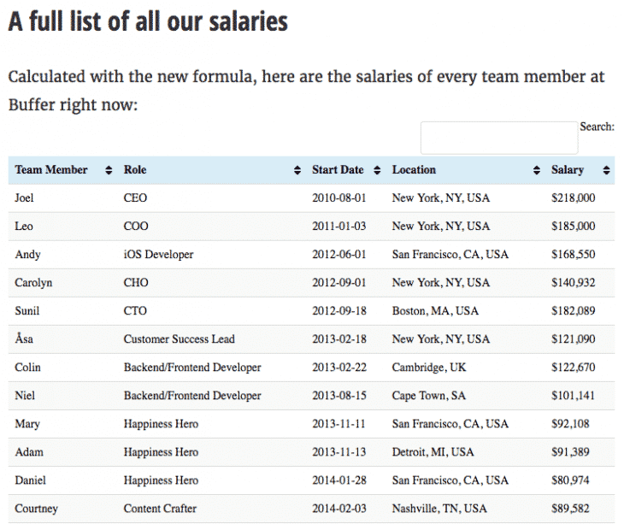
Task: Select the 'Mary' name cell
Action: (26, 424)
